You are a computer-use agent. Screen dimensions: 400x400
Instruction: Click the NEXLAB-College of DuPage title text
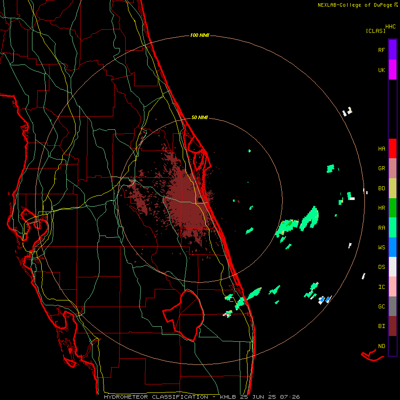[355, 5]
